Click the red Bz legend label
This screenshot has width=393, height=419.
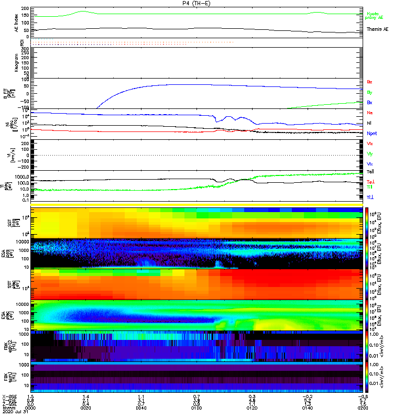click(x=369, y=82)
